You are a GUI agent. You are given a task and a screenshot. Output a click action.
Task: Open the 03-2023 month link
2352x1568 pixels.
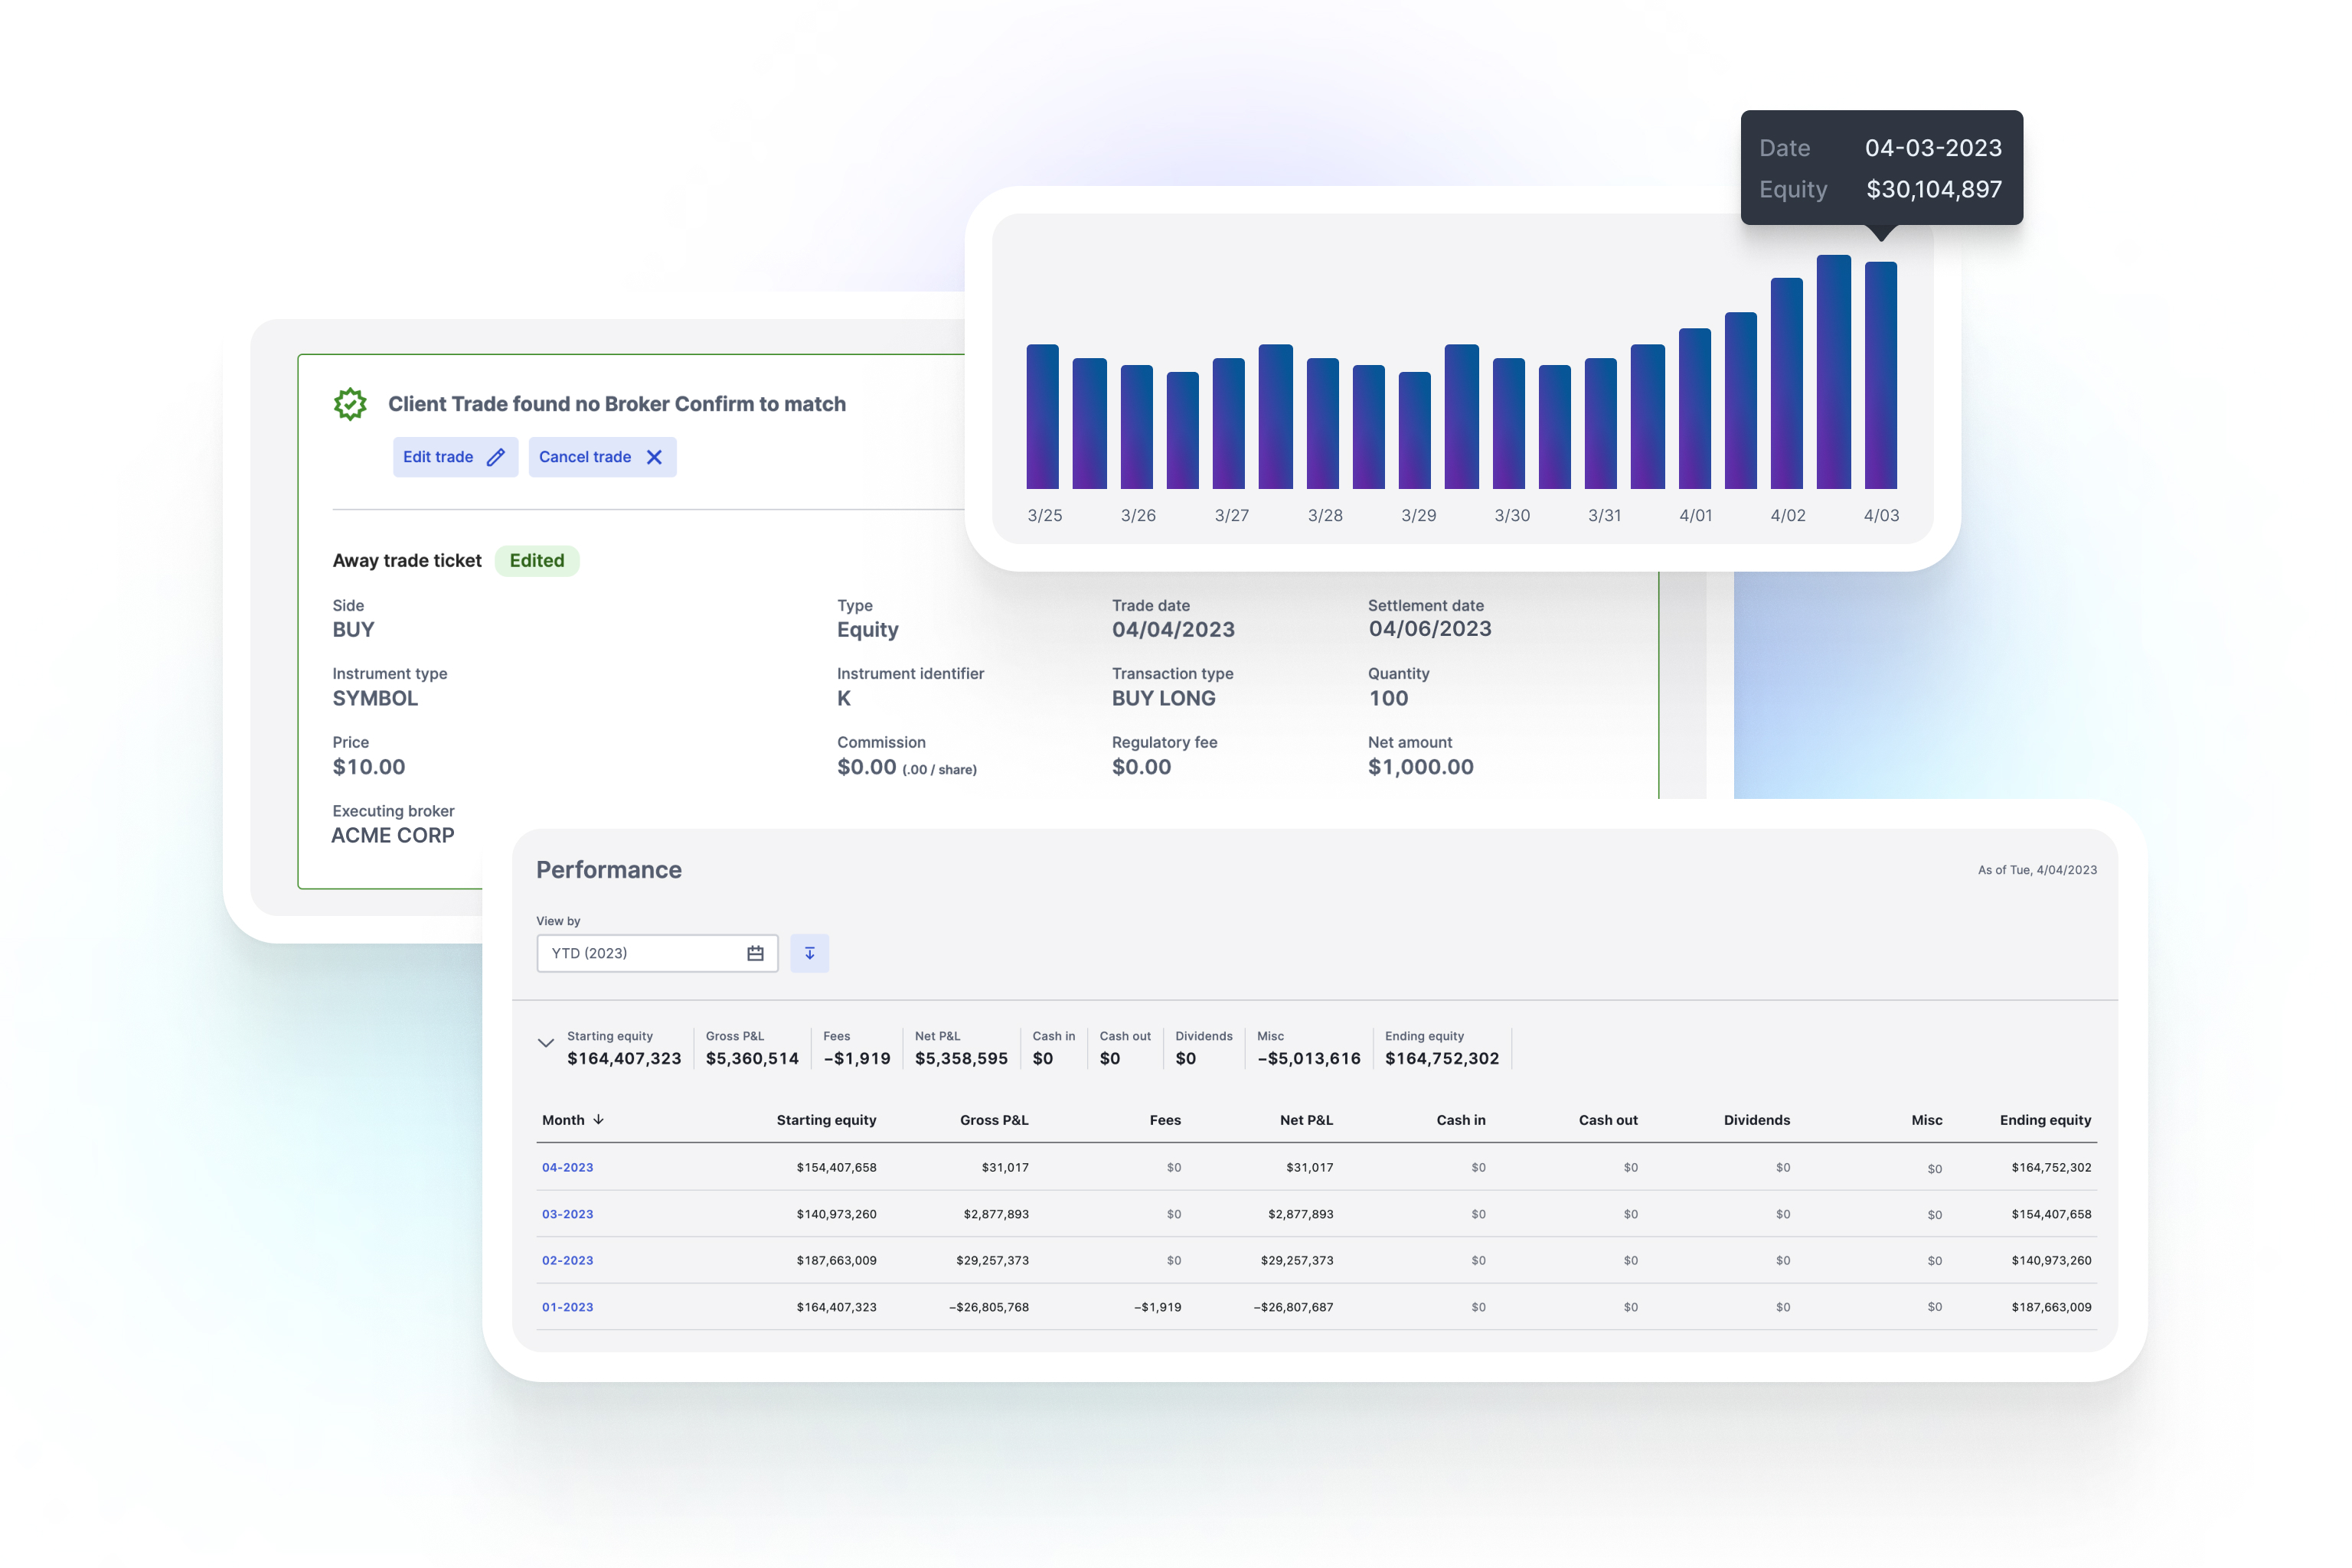point(567,1214)
